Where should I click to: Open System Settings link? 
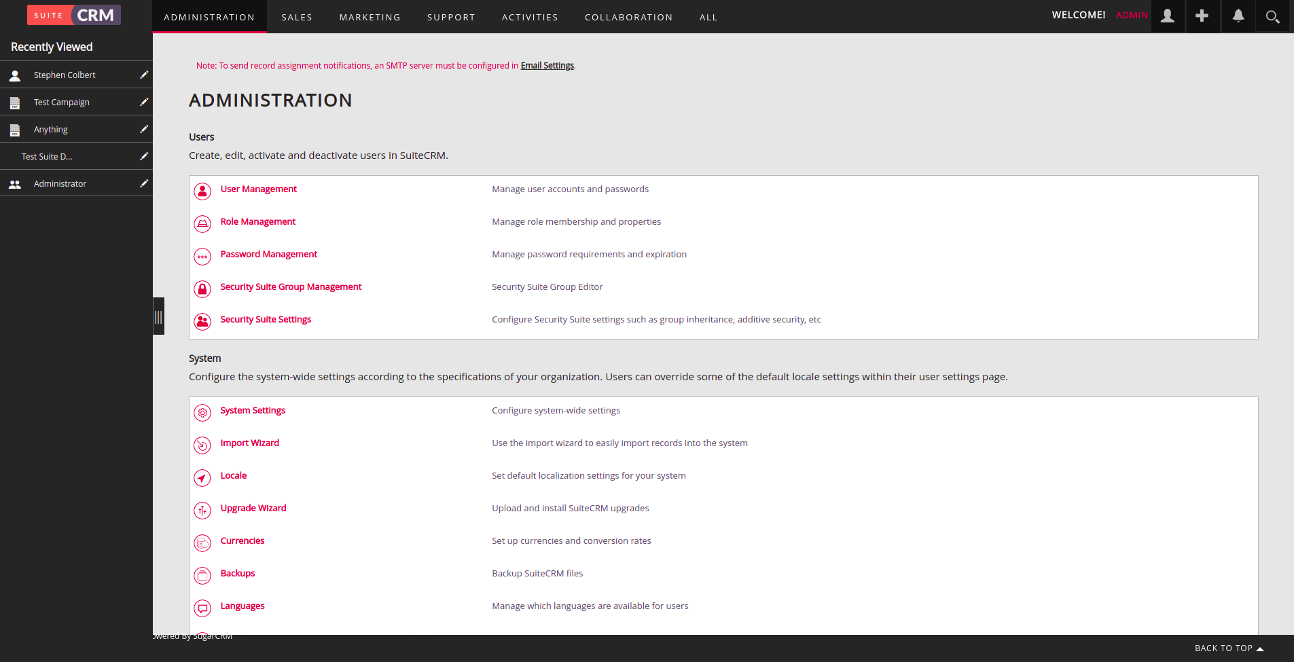point(253,411)
